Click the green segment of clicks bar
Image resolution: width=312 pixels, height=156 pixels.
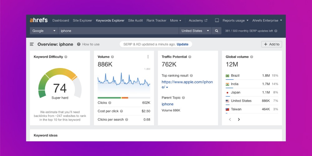click(109, 98)
